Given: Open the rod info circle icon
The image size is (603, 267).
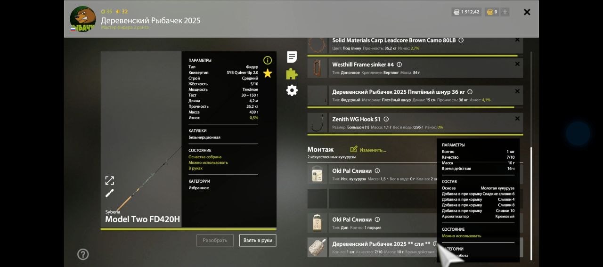Looking at the screenshot, I should (x=268, y=60).
